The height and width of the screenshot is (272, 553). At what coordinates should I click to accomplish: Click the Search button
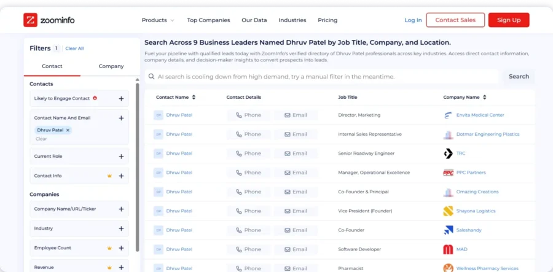click(x=519, y=77)
